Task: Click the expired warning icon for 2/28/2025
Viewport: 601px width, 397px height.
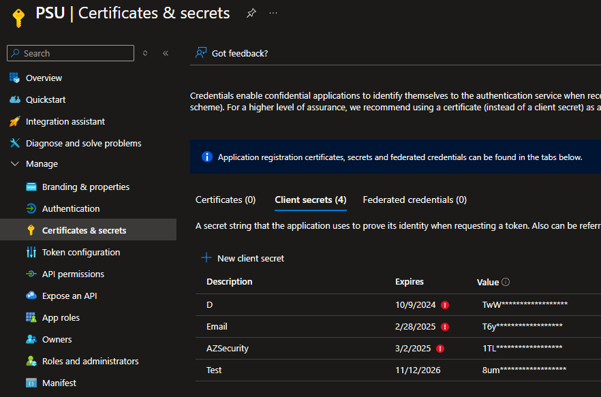Action: coord(444,327)
